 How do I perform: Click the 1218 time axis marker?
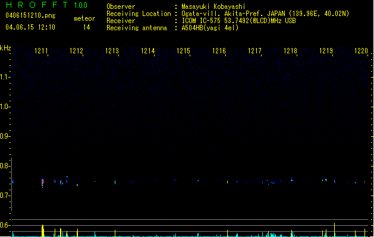pyautogui.click(x=290, y=51)
